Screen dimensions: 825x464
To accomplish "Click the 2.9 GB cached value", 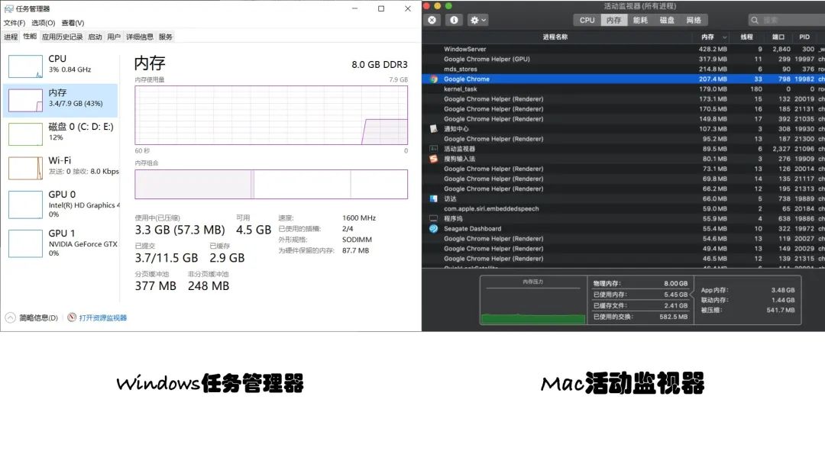I will (x=227, y=258).
